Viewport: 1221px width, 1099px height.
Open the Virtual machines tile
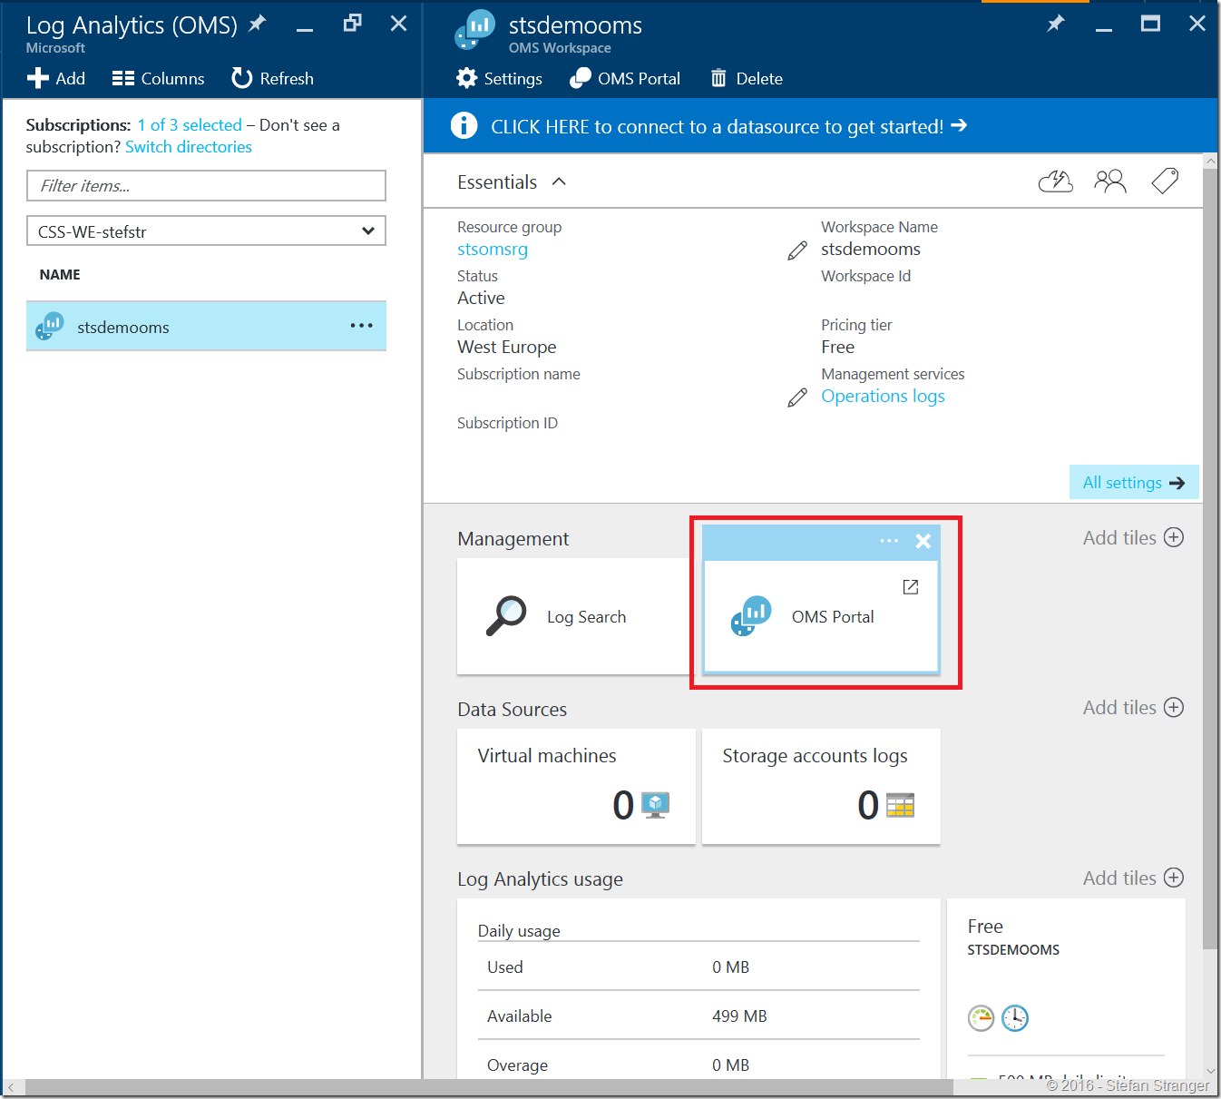pyautogui.click(x=576, y=786)
